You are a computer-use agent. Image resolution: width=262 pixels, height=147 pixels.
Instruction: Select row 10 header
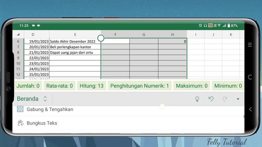point(18,63)
